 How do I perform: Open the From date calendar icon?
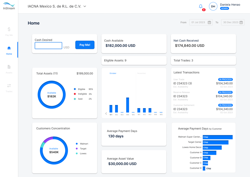(209, 22)
